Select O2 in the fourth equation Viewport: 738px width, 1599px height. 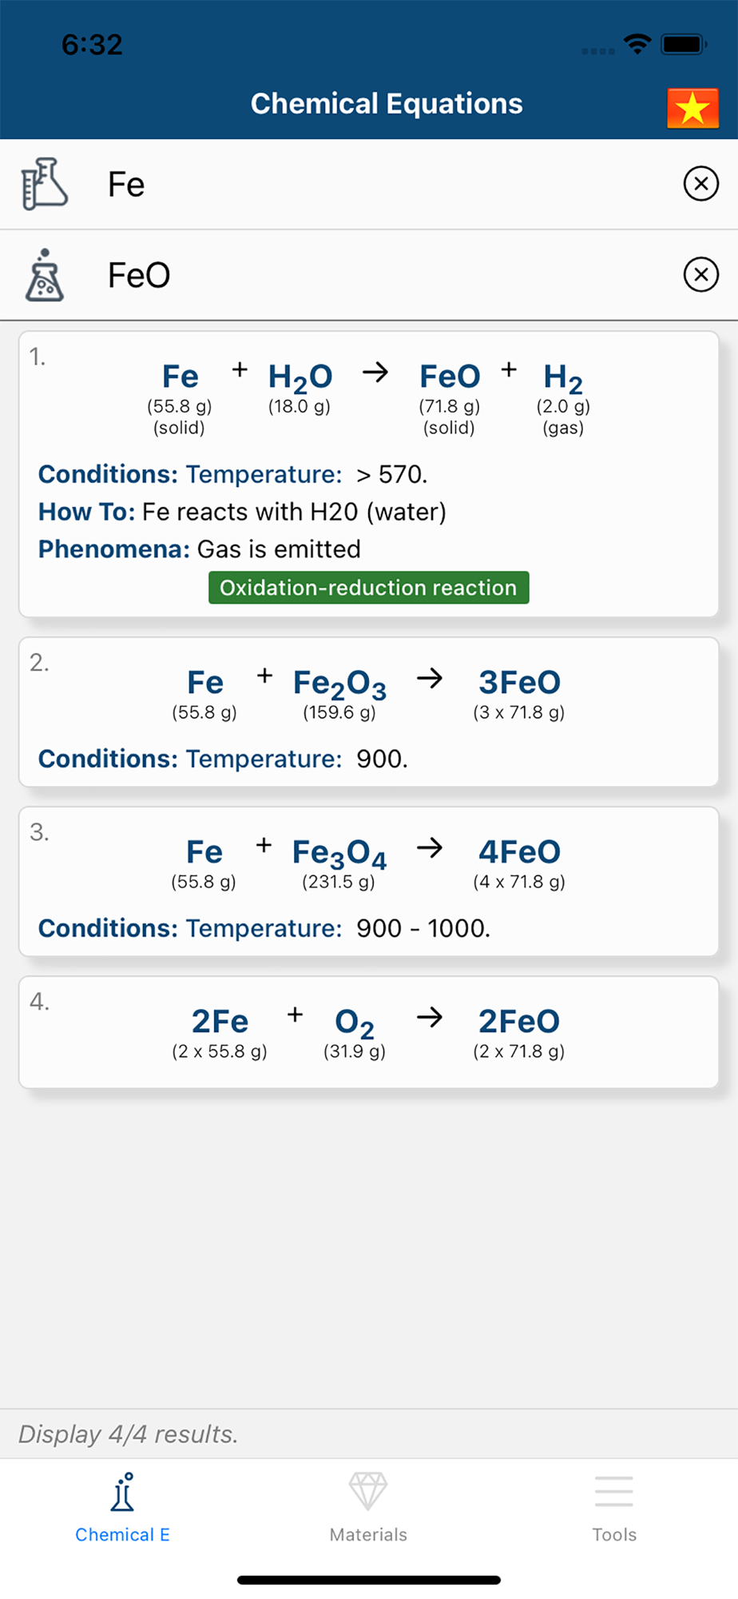(x=354, y=1023)
